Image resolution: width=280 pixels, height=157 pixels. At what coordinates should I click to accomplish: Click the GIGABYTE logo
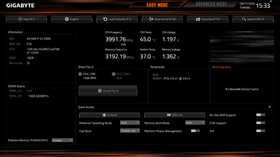[x=21, y=6]
